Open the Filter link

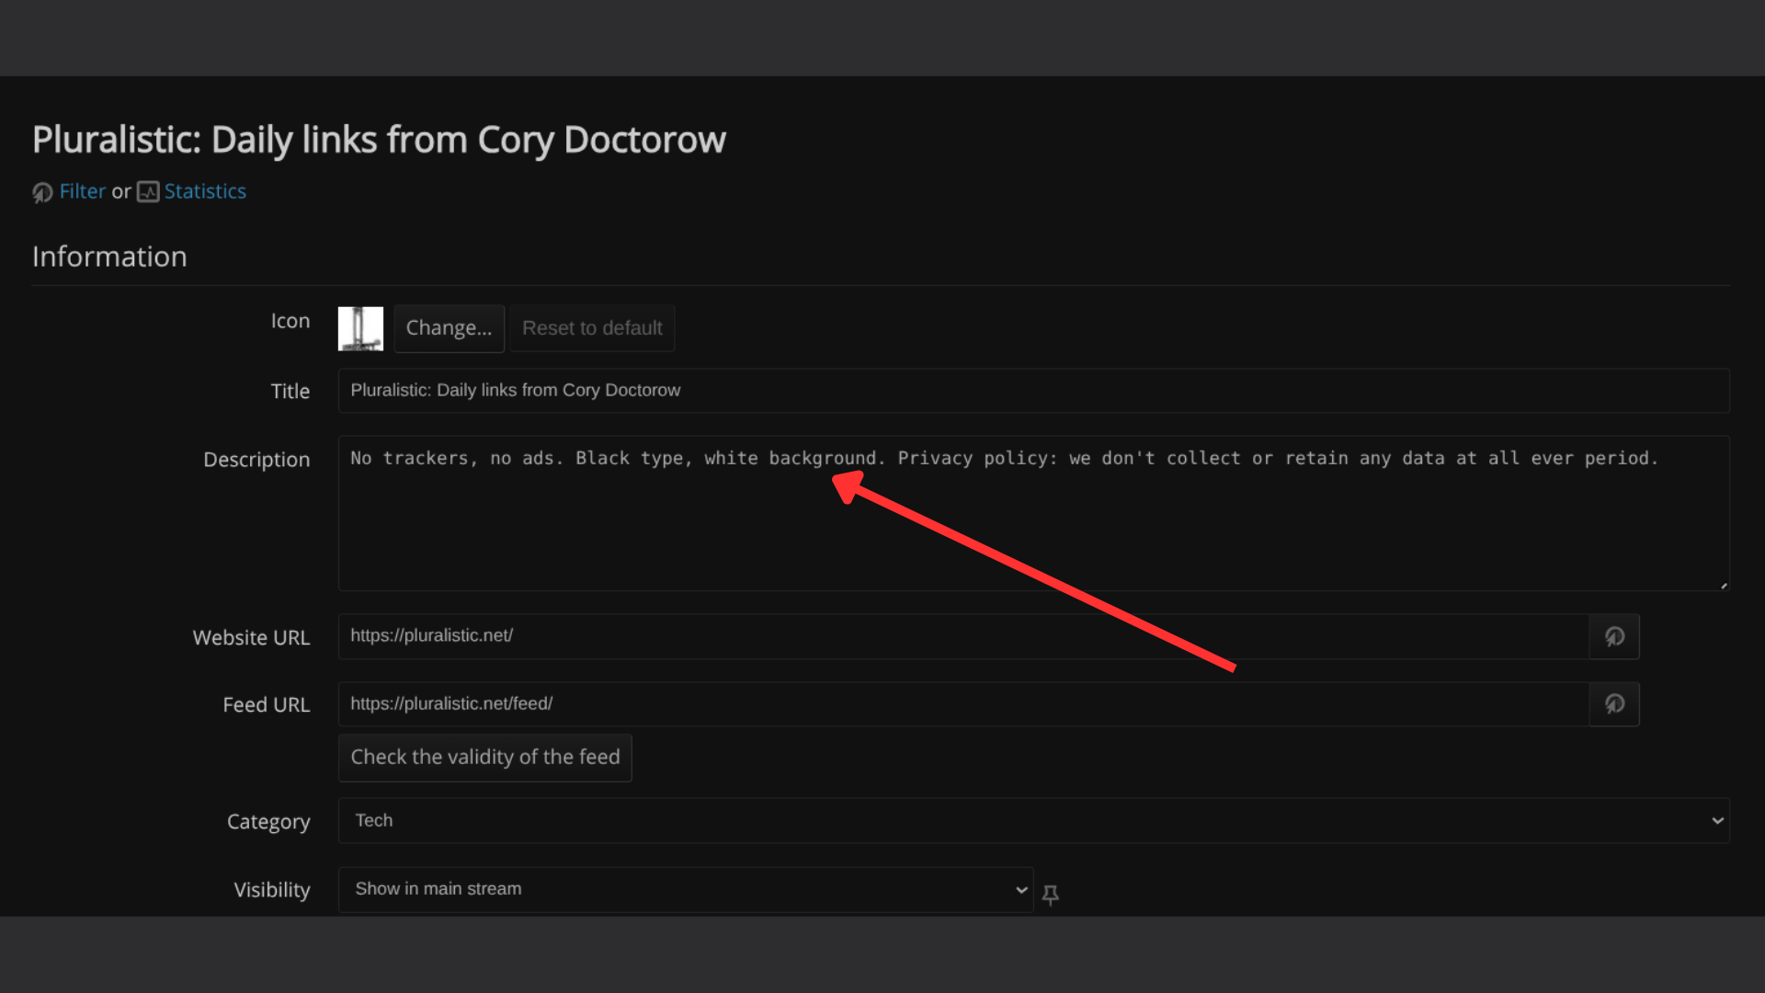[83, 191]
